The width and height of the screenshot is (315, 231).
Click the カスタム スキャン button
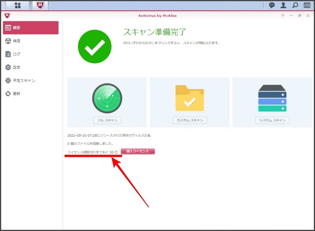tap(190, 120)
